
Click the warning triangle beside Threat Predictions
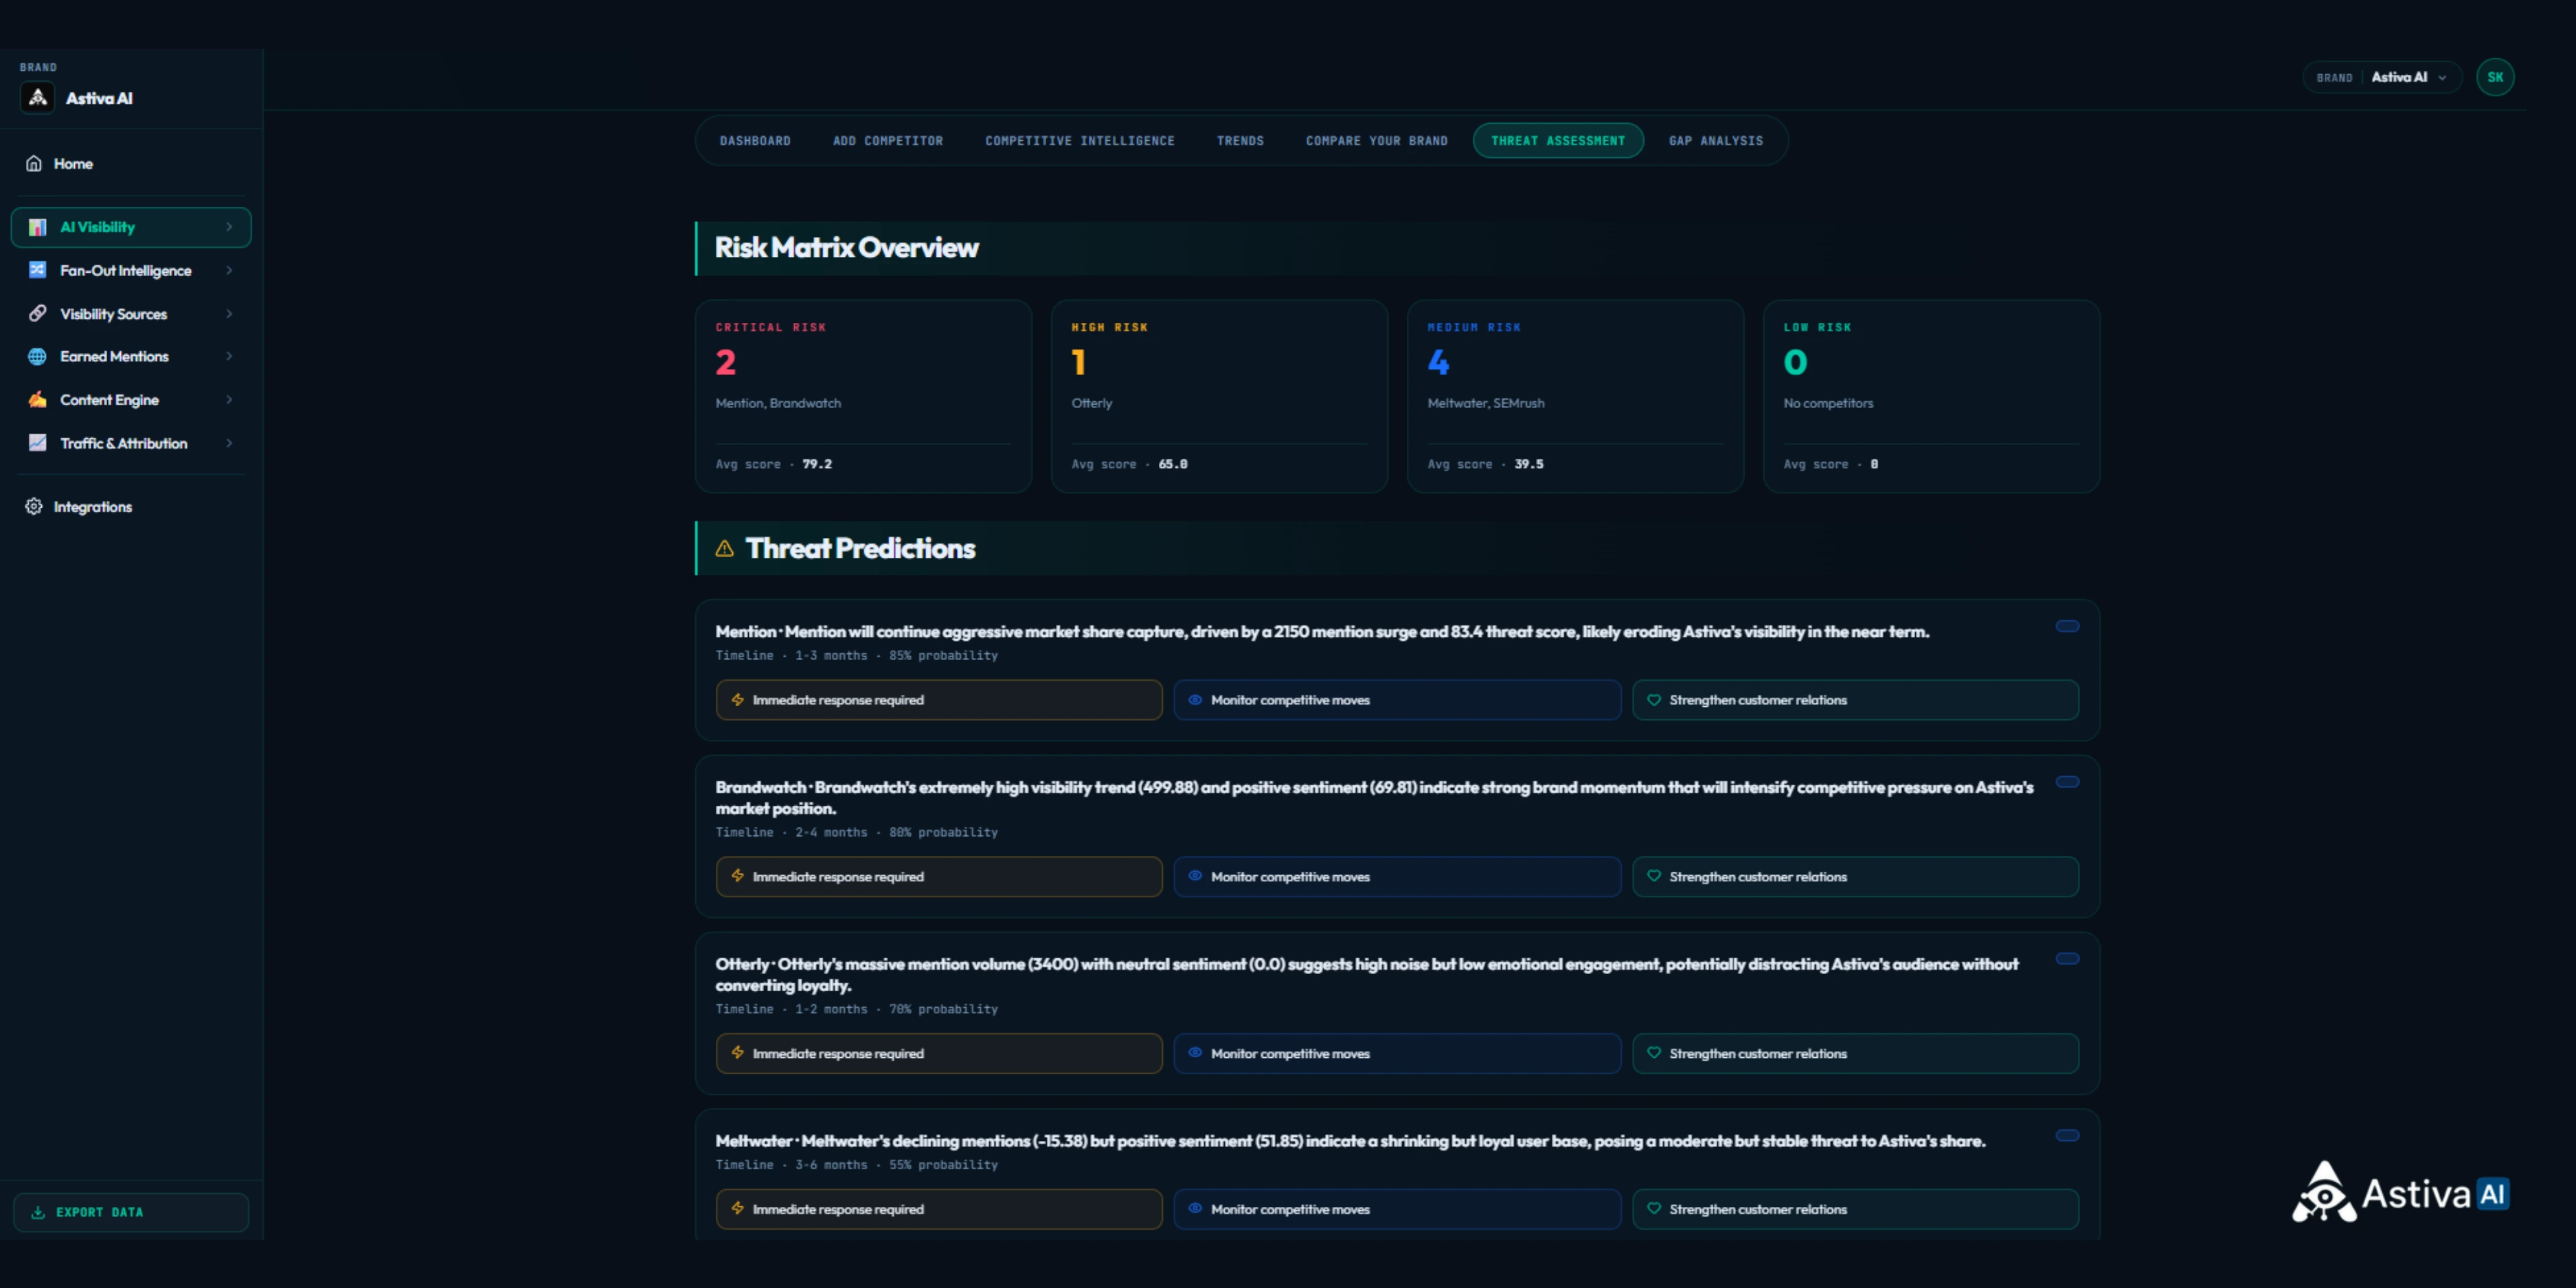(725, 548)
